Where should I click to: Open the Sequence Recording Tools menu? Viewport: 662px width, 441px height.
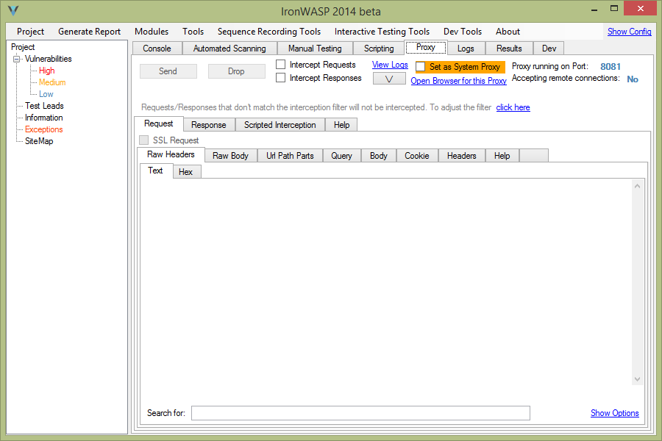(x=268, y=32)
